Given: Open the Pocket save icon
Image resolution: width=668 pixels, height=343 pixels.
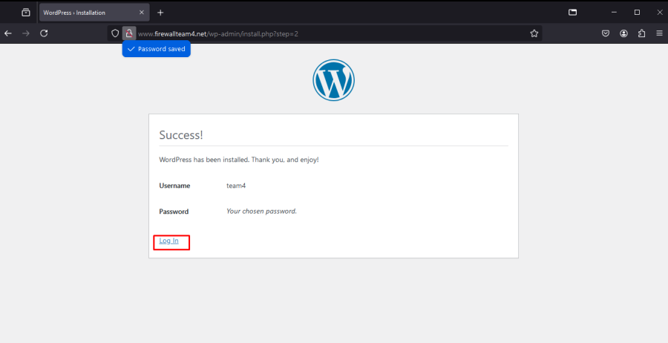Looking at the screenshot, I should (x=606, y=33).
